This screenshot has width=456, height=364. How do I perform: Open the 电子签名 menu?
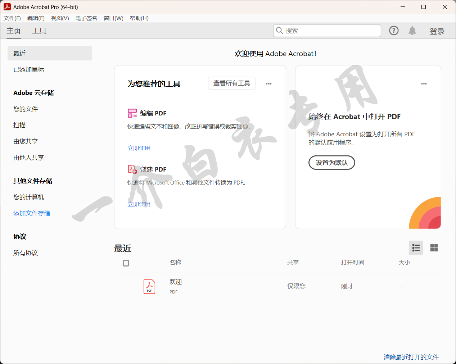pyautogui.click(x=86, y=18)
